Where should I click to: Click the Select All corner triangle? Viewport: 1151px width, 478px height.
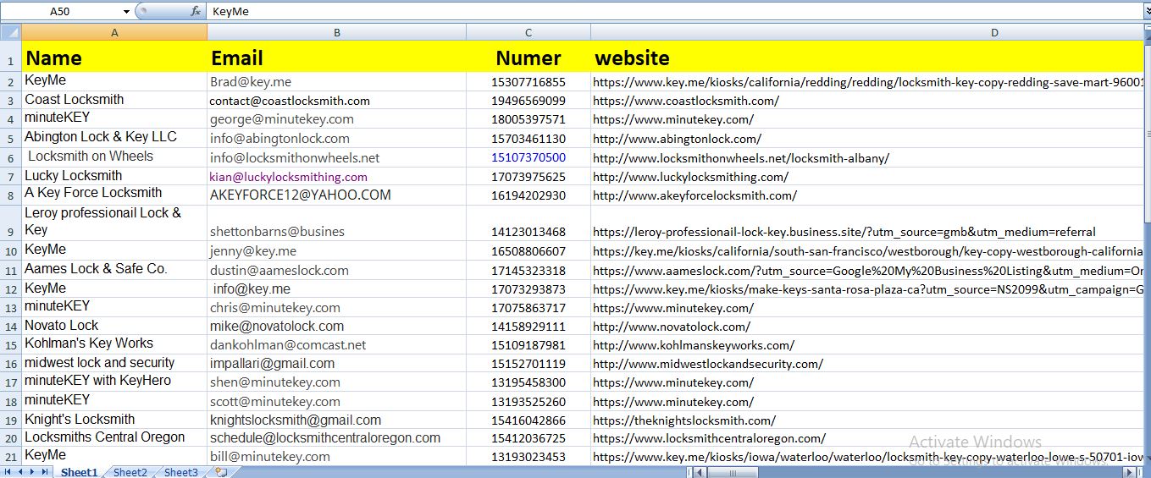pyautogui.click(x=10, y=32)
